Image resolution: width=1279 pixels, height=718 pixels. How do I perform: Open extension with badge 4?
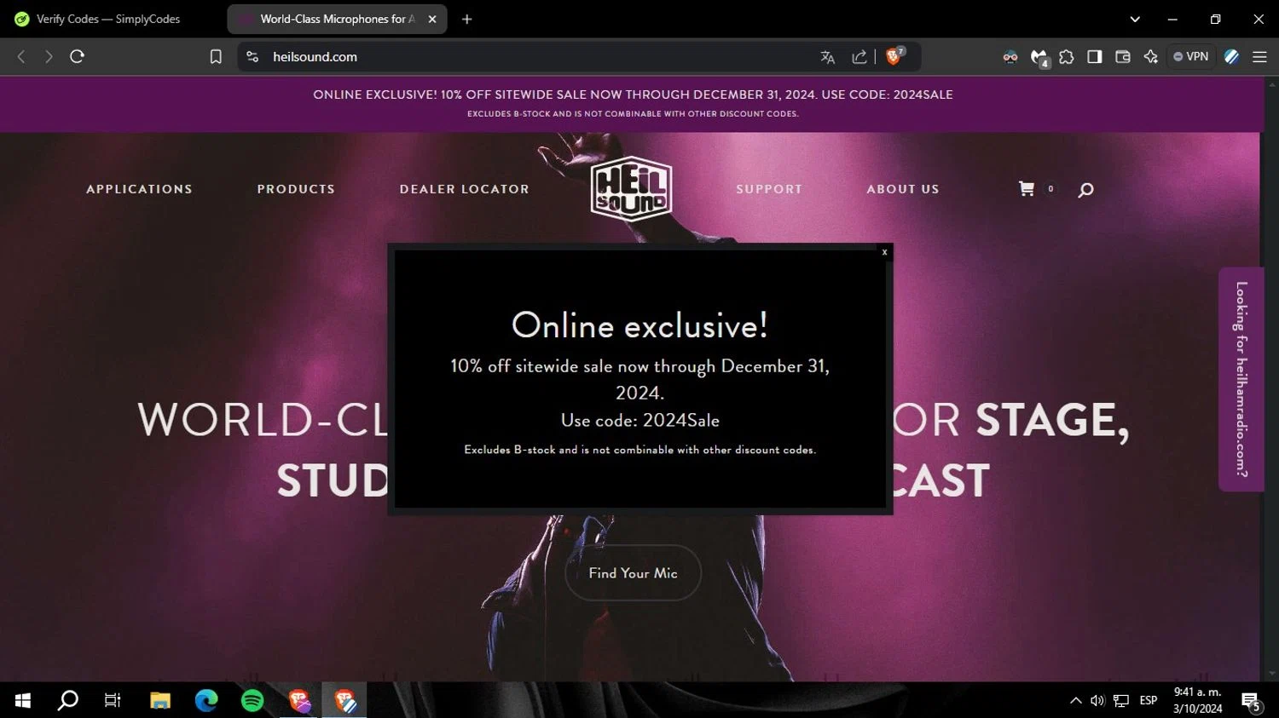coord(1039,58)
